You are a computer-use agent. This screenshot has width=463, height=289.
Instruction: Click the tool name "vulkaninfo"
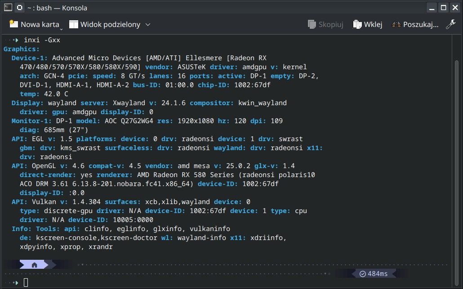[x=210, y=229]
